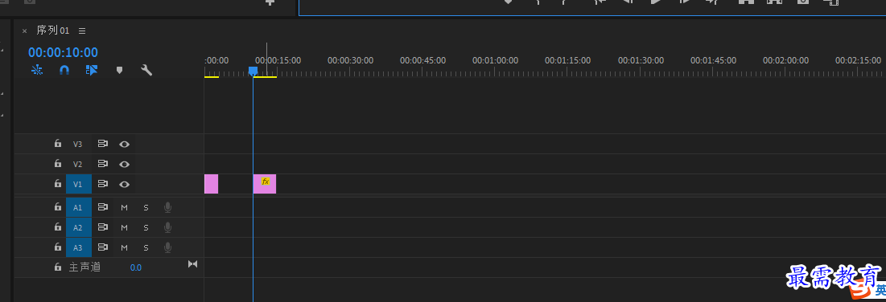The width and height of the screenshot is (886, 302).
Task: Open the 序列01 panel hamburger menu
Action: click(x=82, y=31)
